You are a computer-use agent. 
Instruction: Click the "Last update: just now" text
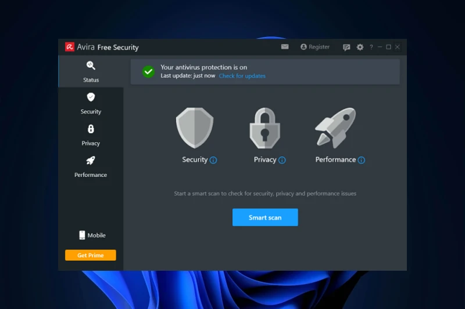tap(188, 76)
